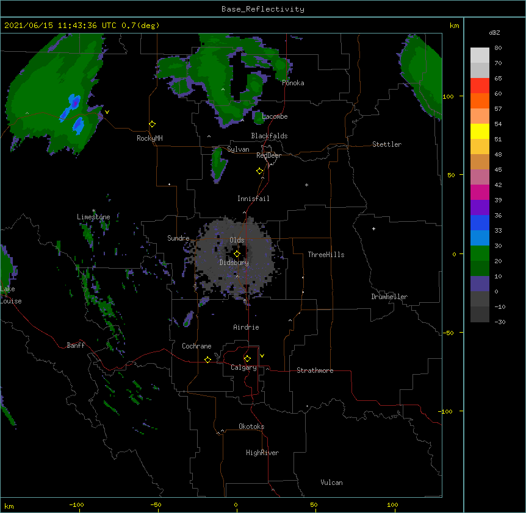Click the gray clutter ring around Didsbury
Image resolution: width=526 pixels, height=513 pixels.
[235, 258]
